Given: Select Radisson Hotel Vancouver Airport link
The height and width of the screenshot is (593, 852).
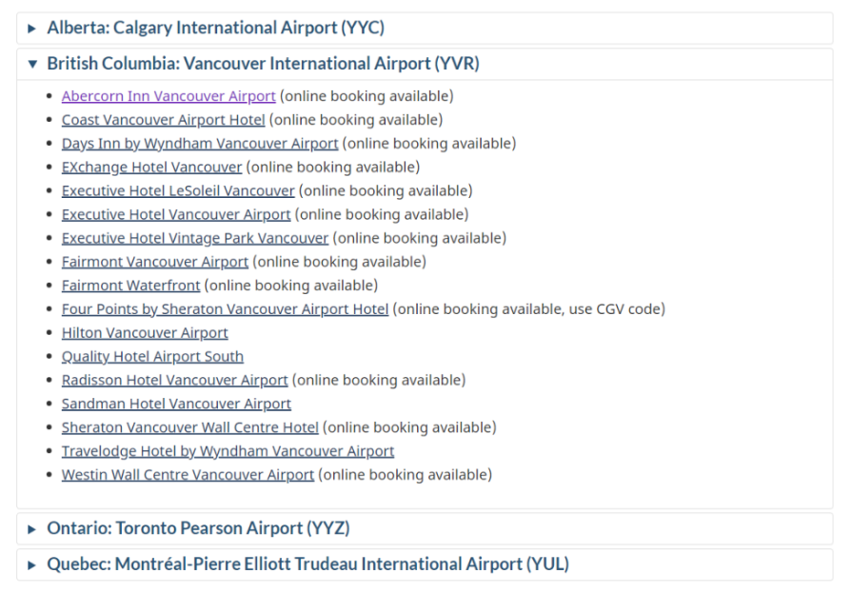Looking at the screenshot, I should click(174, 380).
